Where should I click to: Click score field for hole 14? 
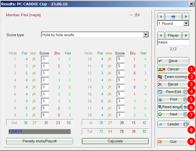pos(121,87)
